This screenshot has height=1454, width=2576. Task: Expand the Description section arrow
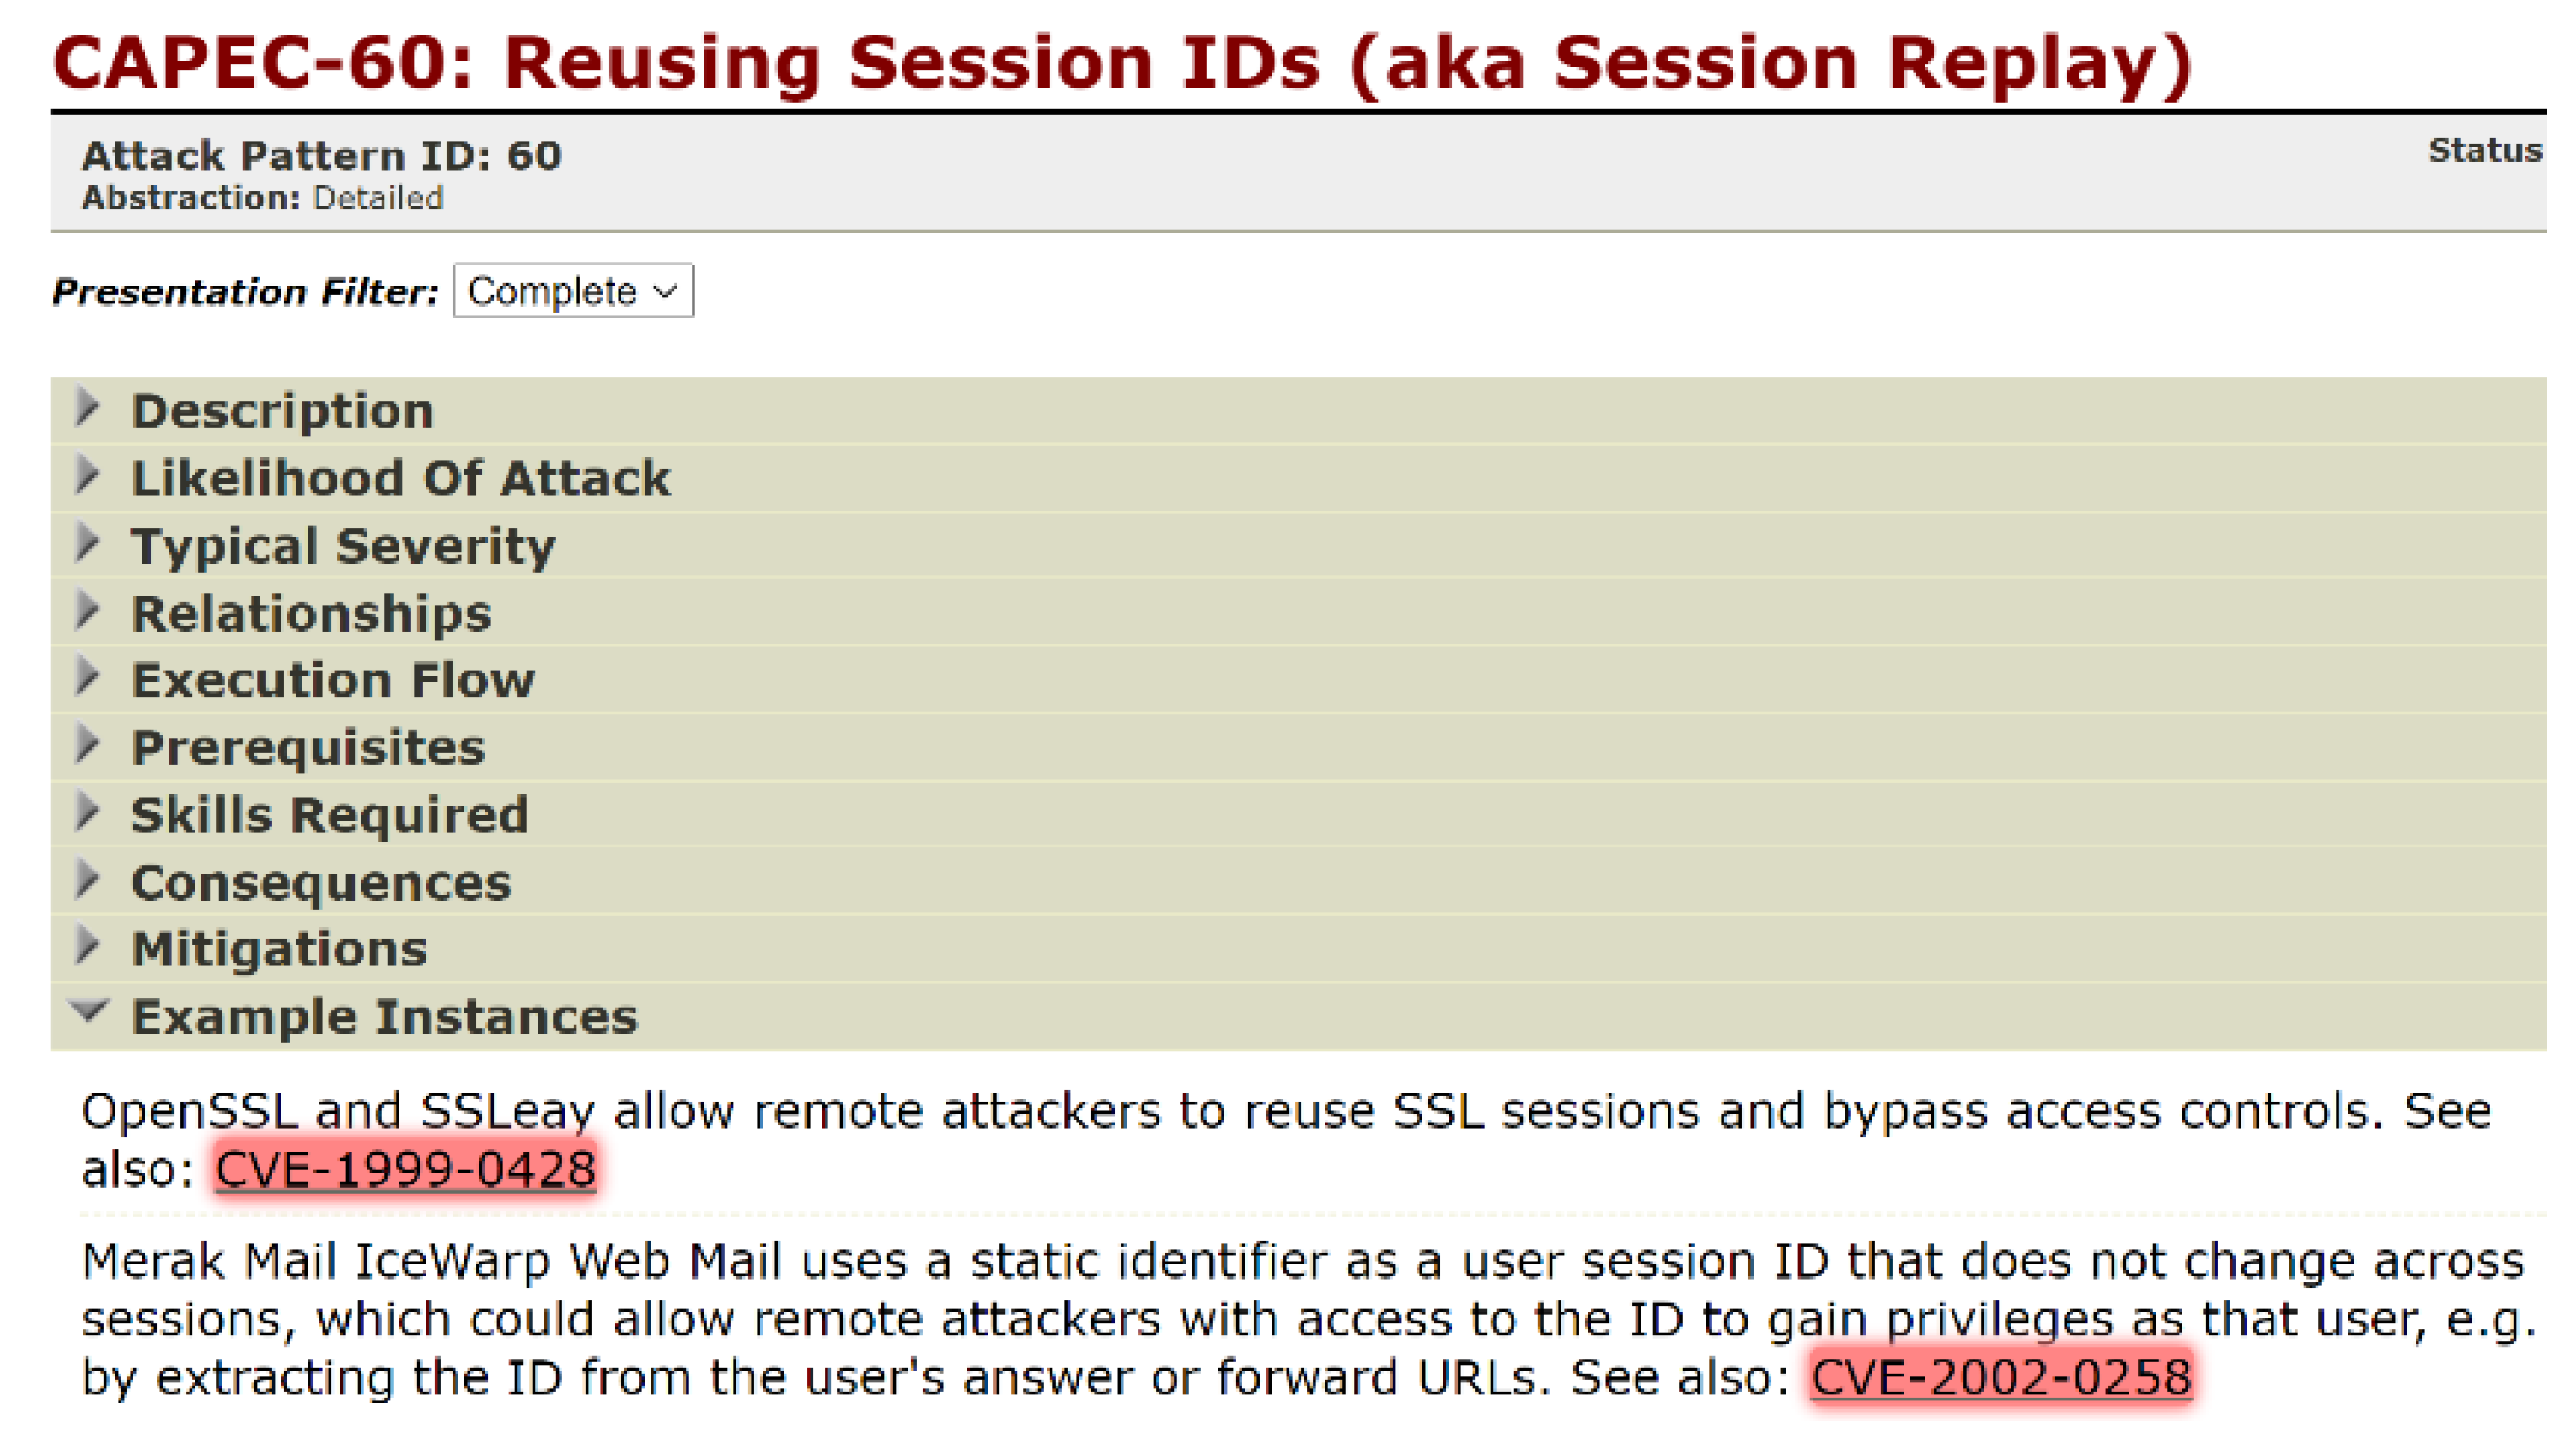coord(88,408)
